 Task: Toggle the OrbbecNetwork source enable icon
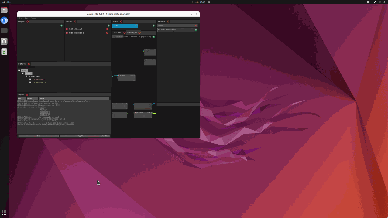tap(67, 29)
